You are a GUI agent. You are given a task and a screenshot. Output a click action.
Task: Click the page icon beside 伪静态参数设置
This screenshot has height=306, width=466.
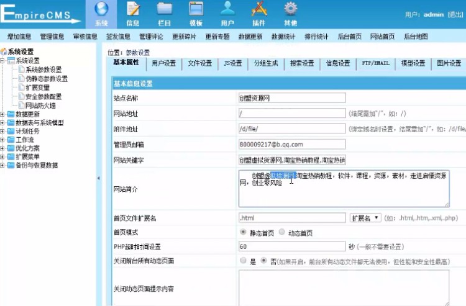[21, 78]
